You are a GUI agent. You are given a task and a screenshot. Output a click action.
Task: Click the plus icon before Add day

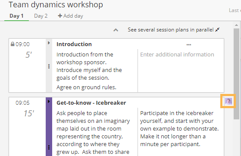60,16
